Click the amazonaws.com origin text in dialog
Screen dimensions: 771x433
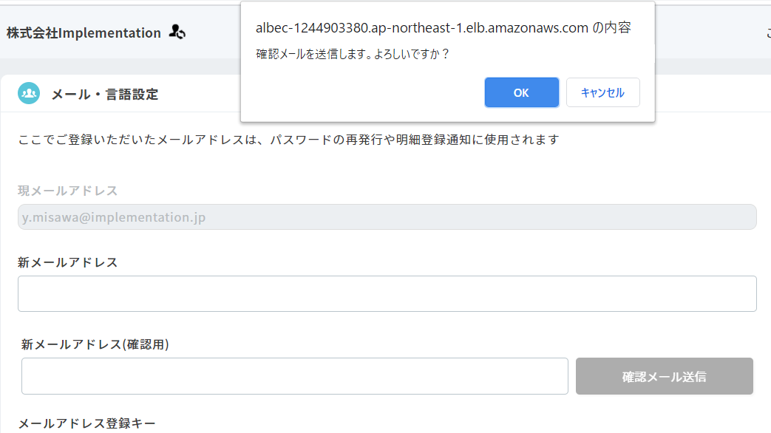point(443,28)
